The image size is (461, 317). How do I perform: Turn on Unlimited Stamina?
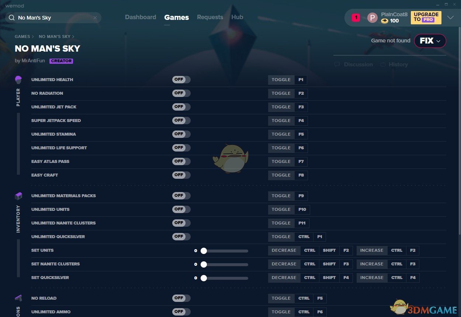(181, 134)
